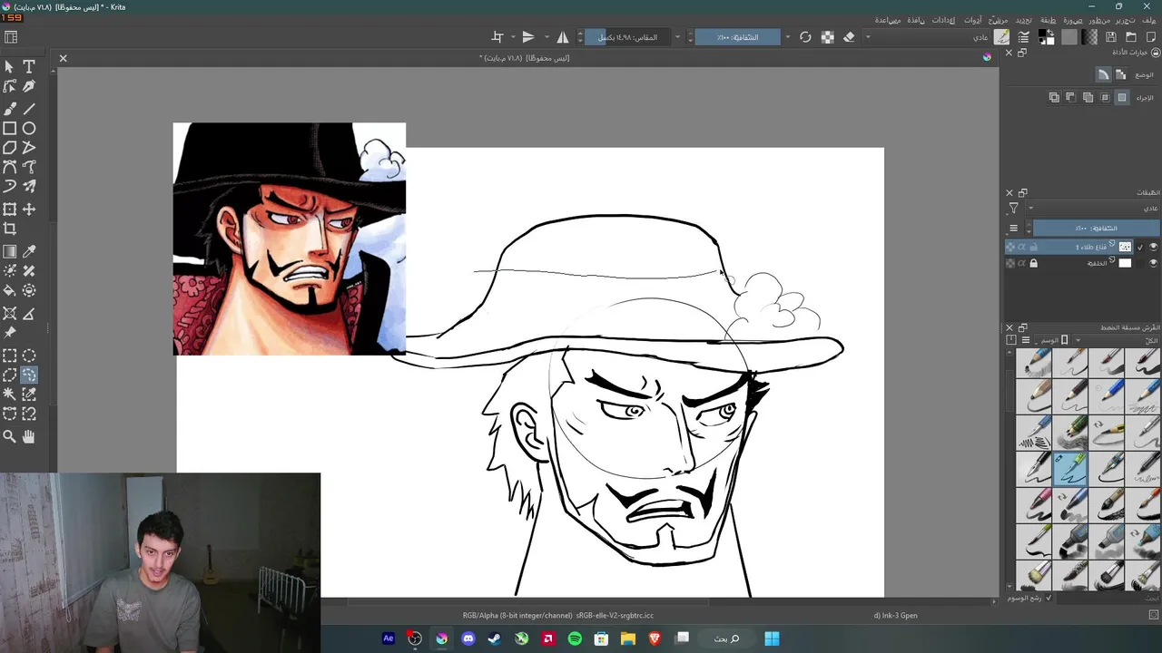Viewport: 1162px width, 653px height.
Task: Adjust the brush size slider
Action: pos(627,37)
